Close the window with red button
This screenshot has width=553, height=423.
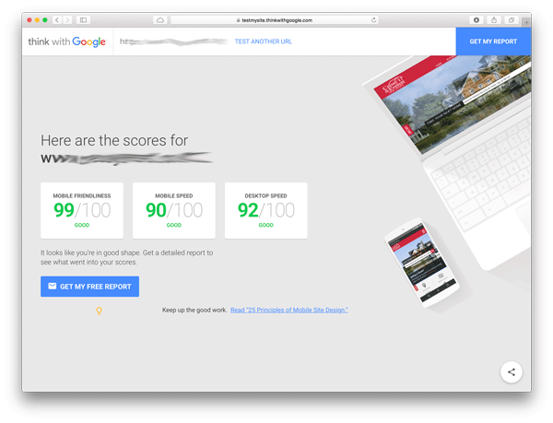(x=29, y=20)
